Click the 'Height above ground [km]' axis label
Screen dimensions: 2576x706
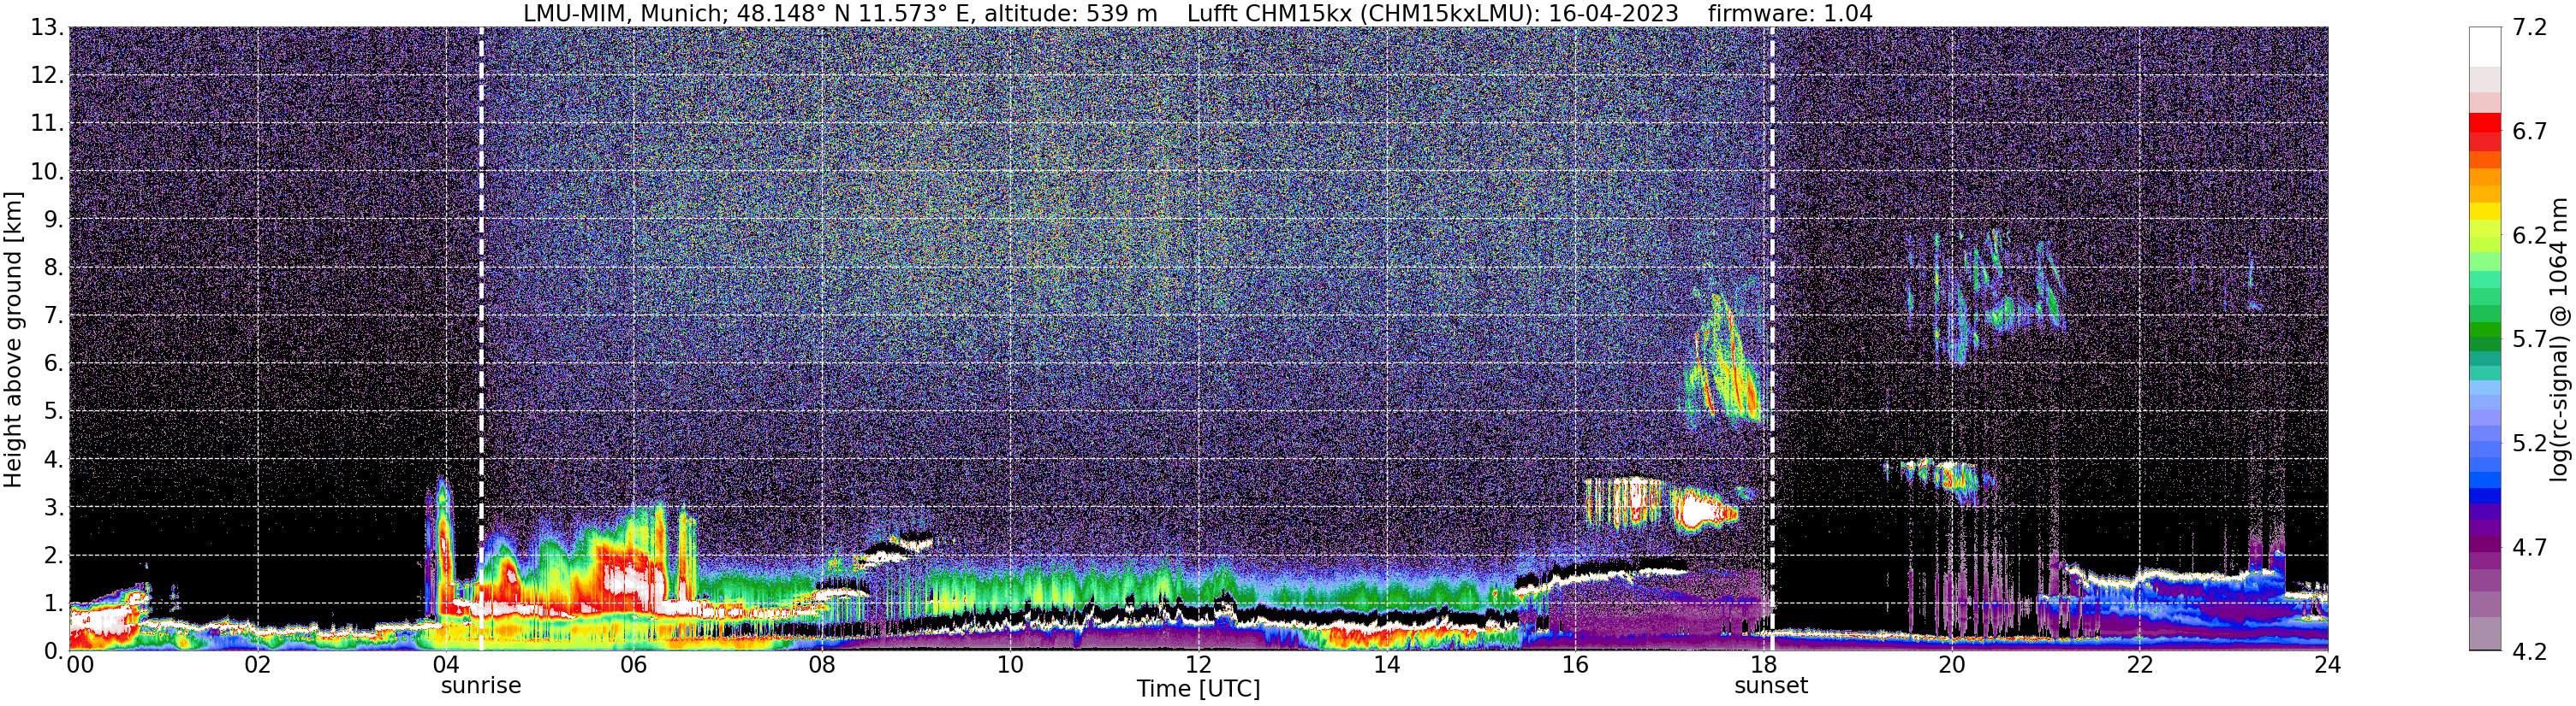[13, 339]
